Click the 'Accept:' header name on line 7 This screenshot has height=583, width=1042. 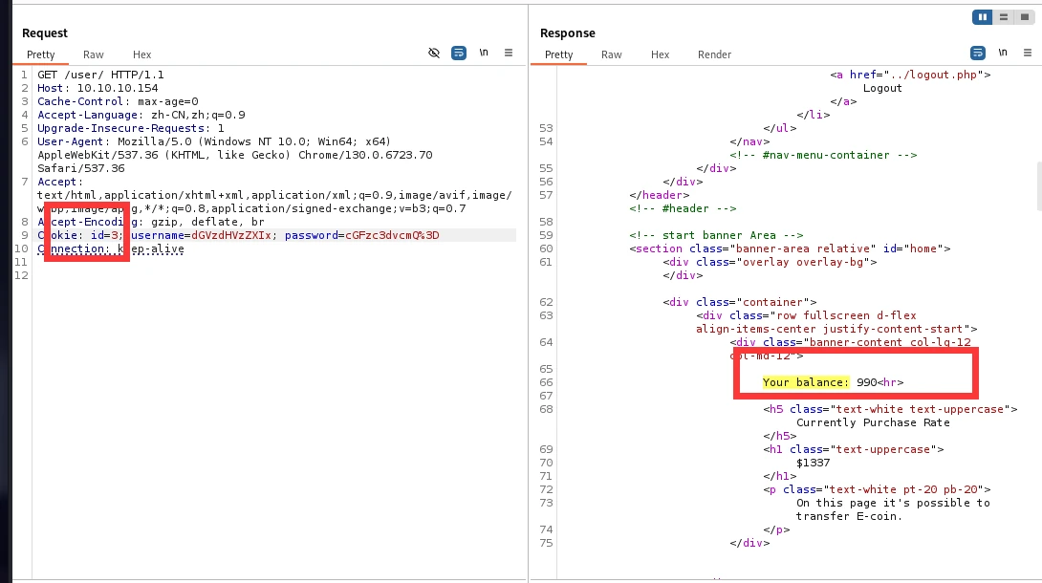tap(60, 182)
